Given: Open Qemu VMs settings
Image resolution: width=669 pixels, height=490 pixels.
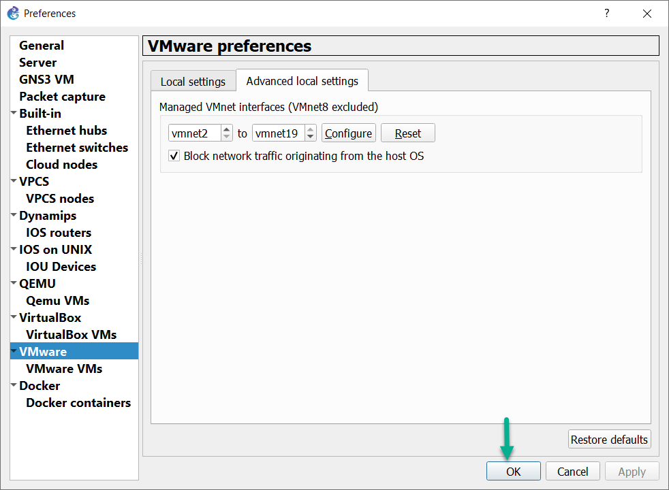Looking at the screenshot, I should coord(58,301).
